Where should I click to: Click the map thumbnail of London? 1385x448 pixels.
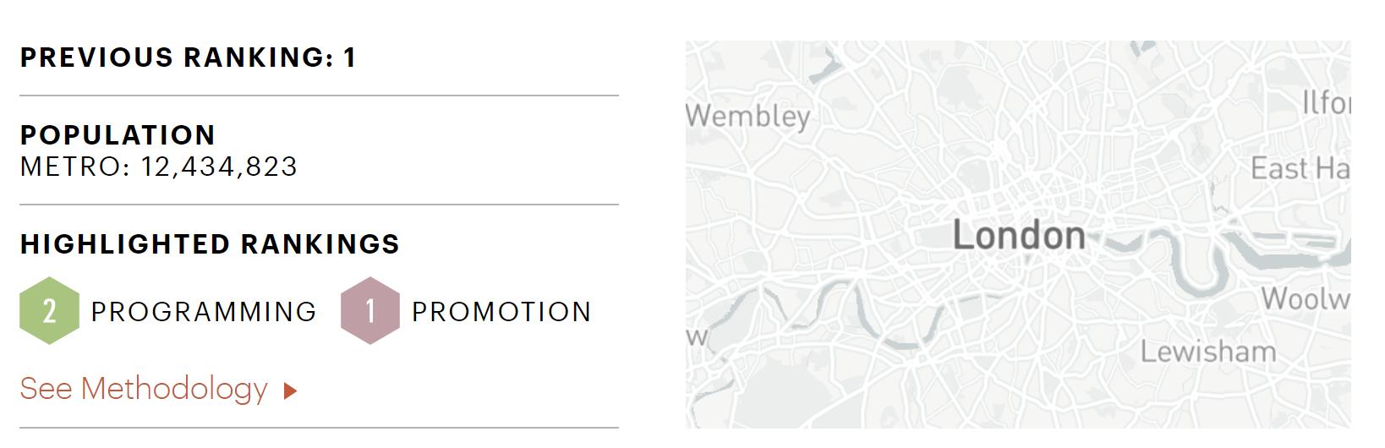click(x=1018, y=234)
